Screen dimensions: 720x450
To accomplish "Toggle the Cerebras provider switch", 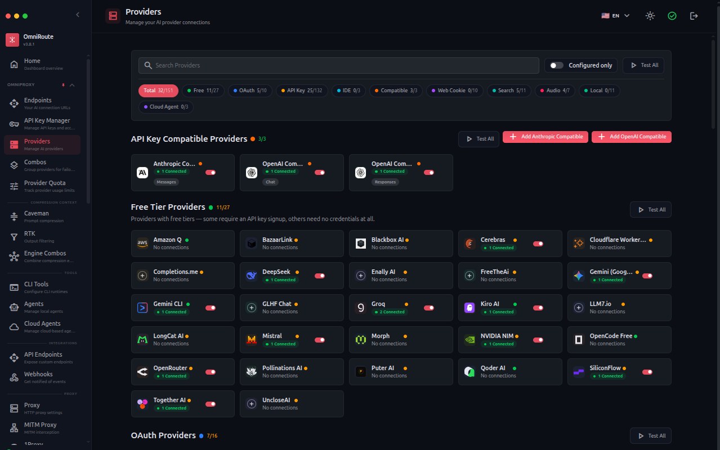I will [538, 244].
